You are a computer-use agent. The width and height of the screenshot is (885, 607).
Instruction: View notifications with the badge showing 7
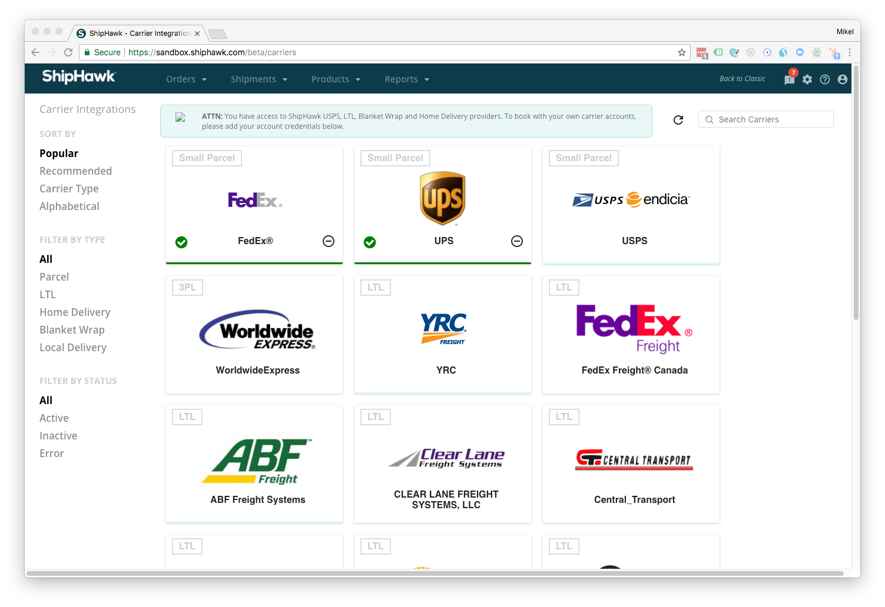point(789,79)
